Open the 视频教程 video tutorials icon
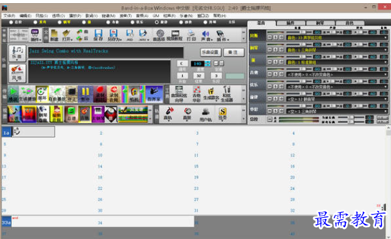 pos(175,35)
